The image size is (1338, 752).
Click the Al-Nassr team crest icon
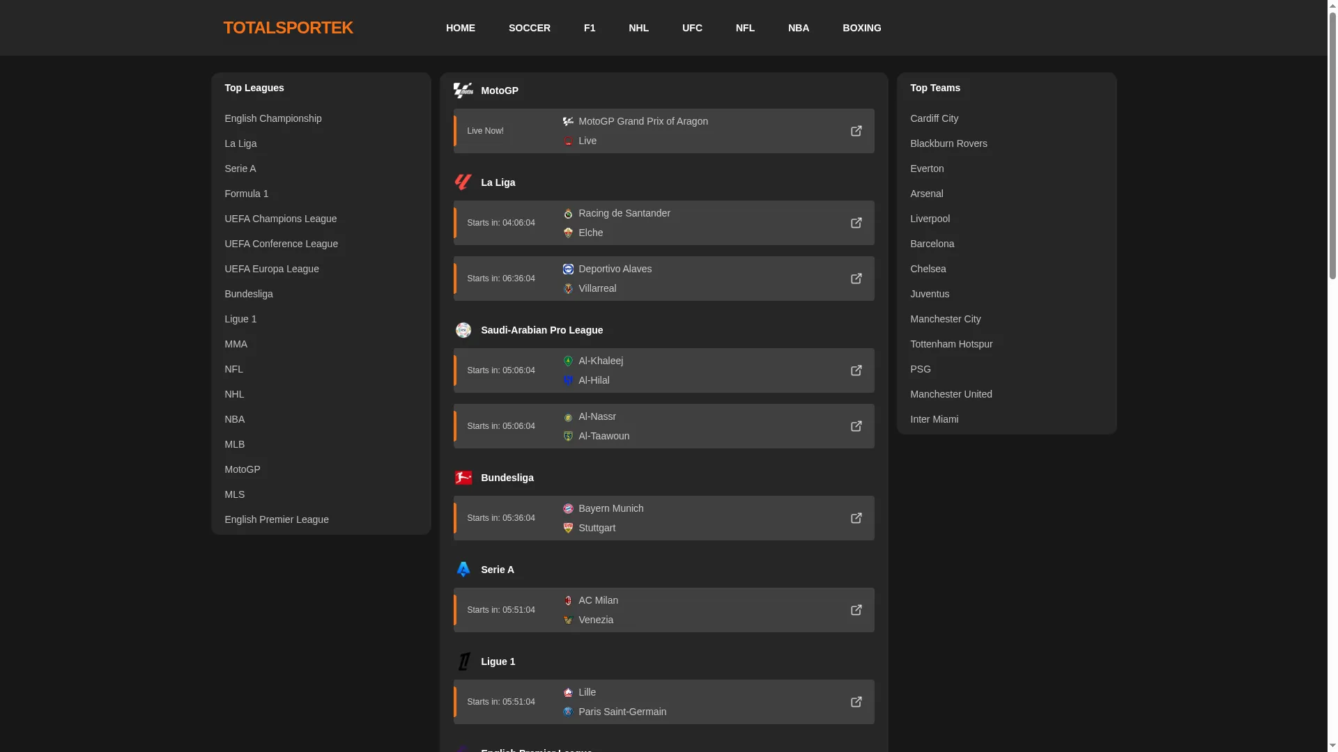pyautogui.click(x=568, y=416)
